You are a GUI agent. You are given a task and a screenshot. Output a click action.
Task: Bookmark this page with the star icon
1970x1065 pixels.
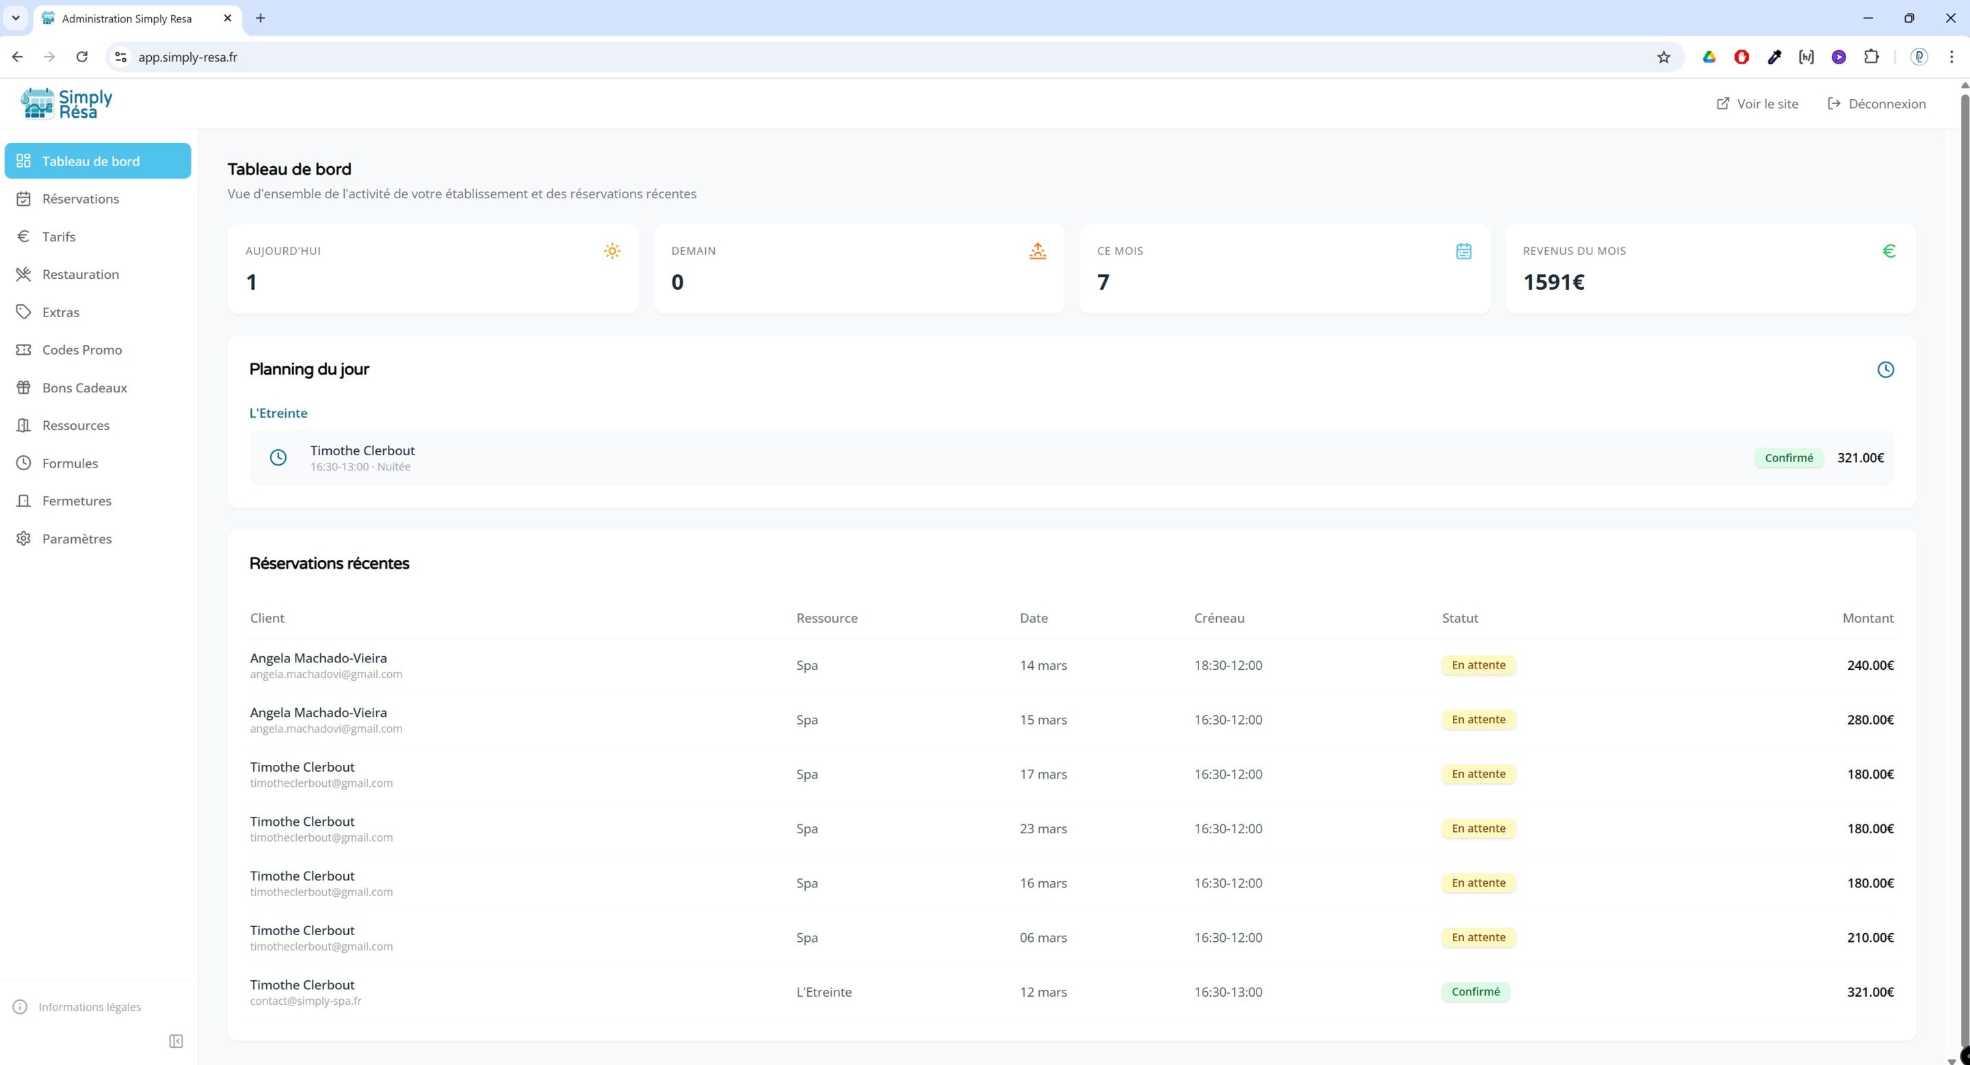pos(1664,57)
